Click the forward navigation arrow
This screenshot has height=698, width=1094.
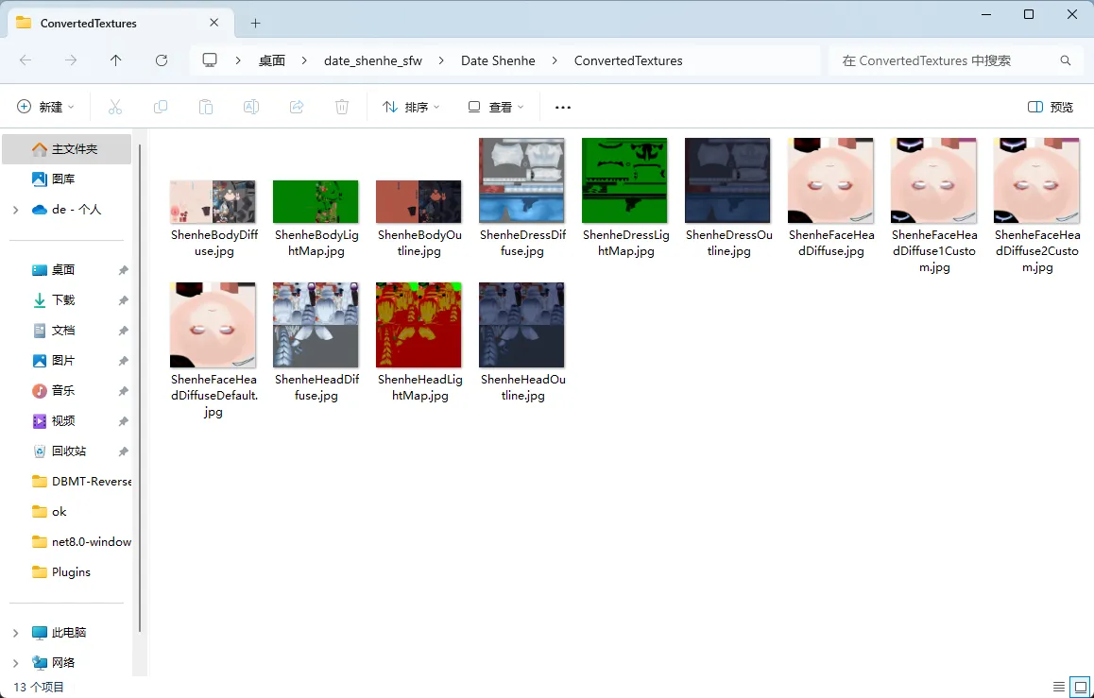(x=71, y=60)
